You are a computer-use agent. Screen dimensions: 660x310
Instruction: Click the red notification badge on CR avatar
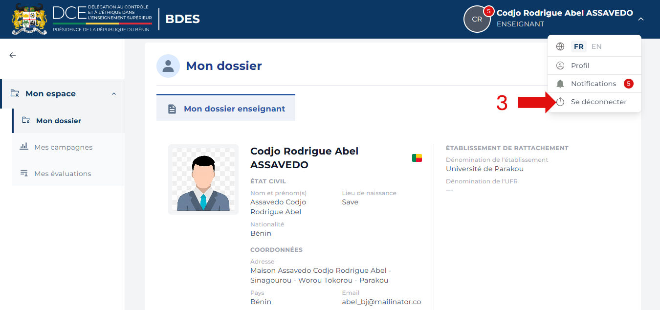[488, 11]
